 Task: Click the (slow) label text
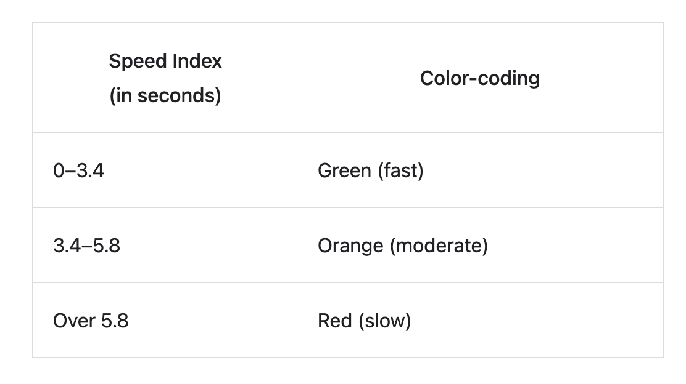click(384, 321)
